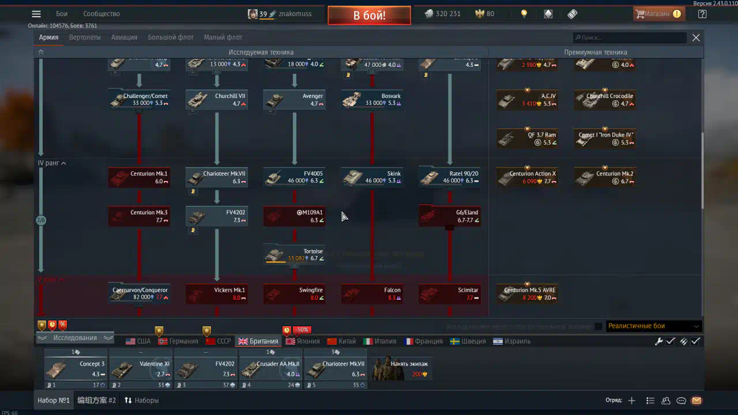Open the list icon next to squad plus

[650, 401]
